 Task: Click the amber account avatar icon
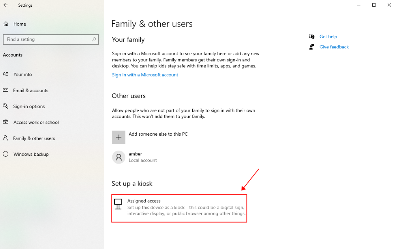[x=119, y=157]
